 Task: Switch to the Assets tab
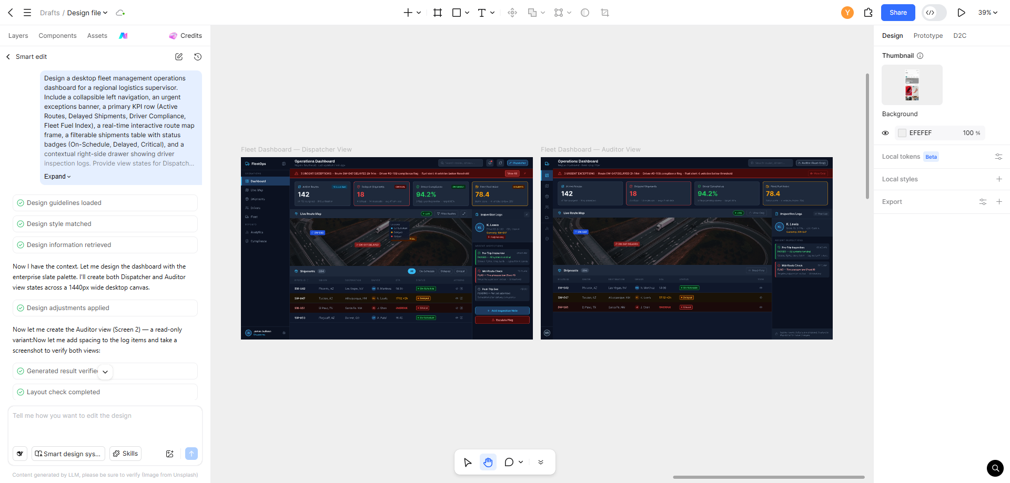click(x=97, y=36)
